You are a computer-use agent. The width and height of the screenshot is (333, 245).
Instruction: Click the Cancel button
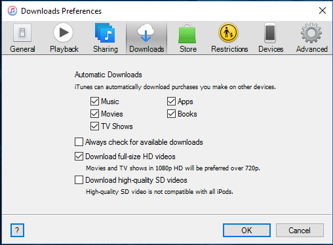300,230
